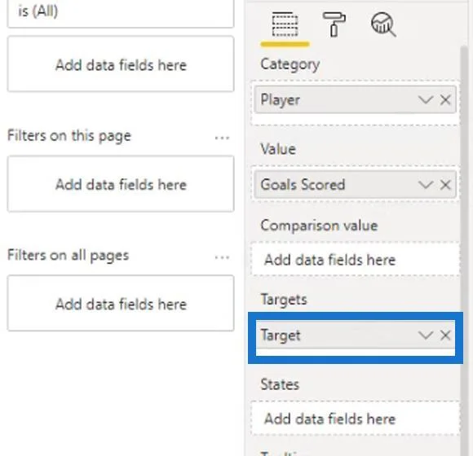This screenshot has width=473, height=456.
Task: Open the Fields tab icon
Action: tap(285, 24)
